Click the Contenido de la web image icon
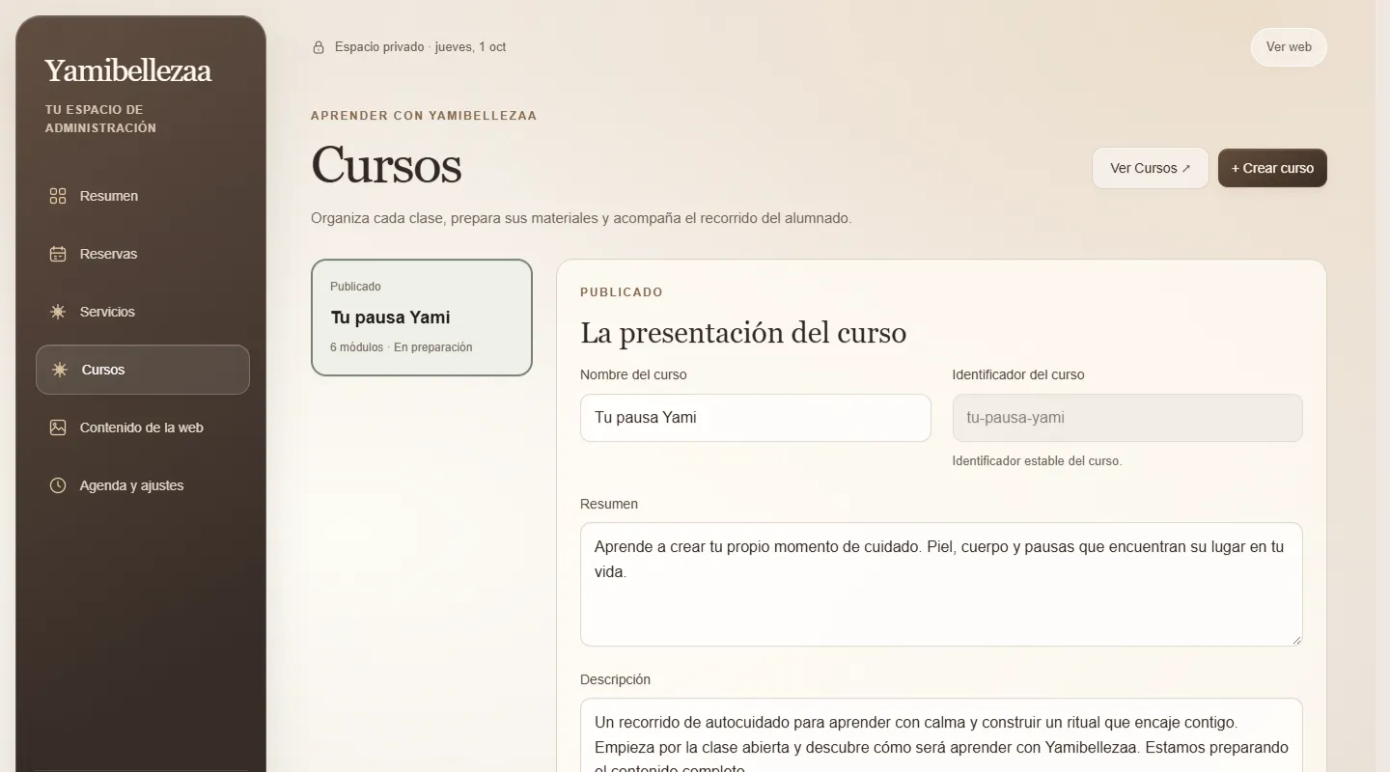This screenshot has height=772, width=1390. 58,427
